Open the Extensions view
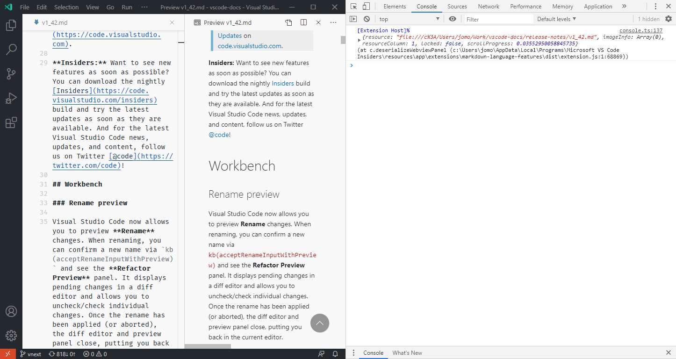Viewport: 676px width, 359px height. pyautogui.click(x=11, y=122)
